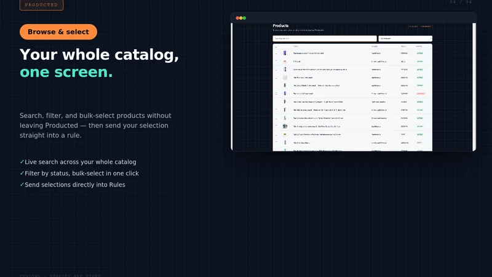The image size is (492, 277).
Task: Click the yellow minimize dot in mockup window
Action: coord(241,18)
